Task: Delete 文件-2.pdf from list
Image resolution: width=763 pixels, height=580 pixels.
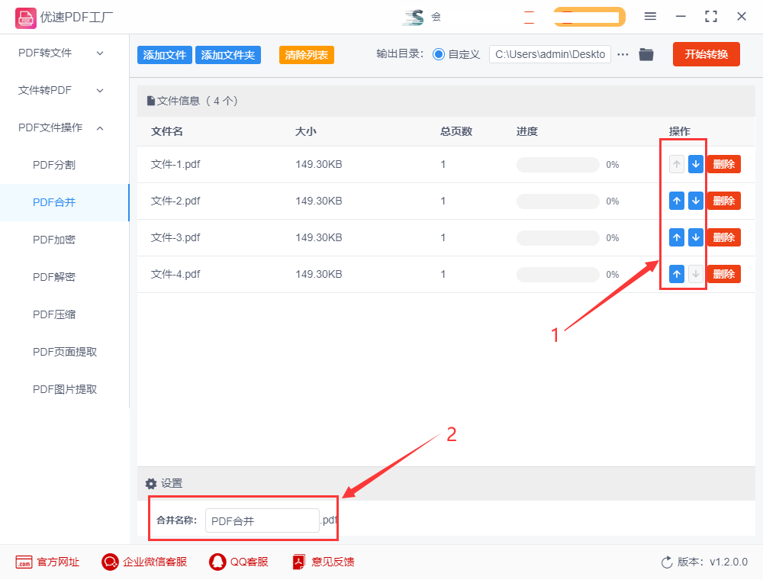Action: pyautogui.click(x=723, y=201)
